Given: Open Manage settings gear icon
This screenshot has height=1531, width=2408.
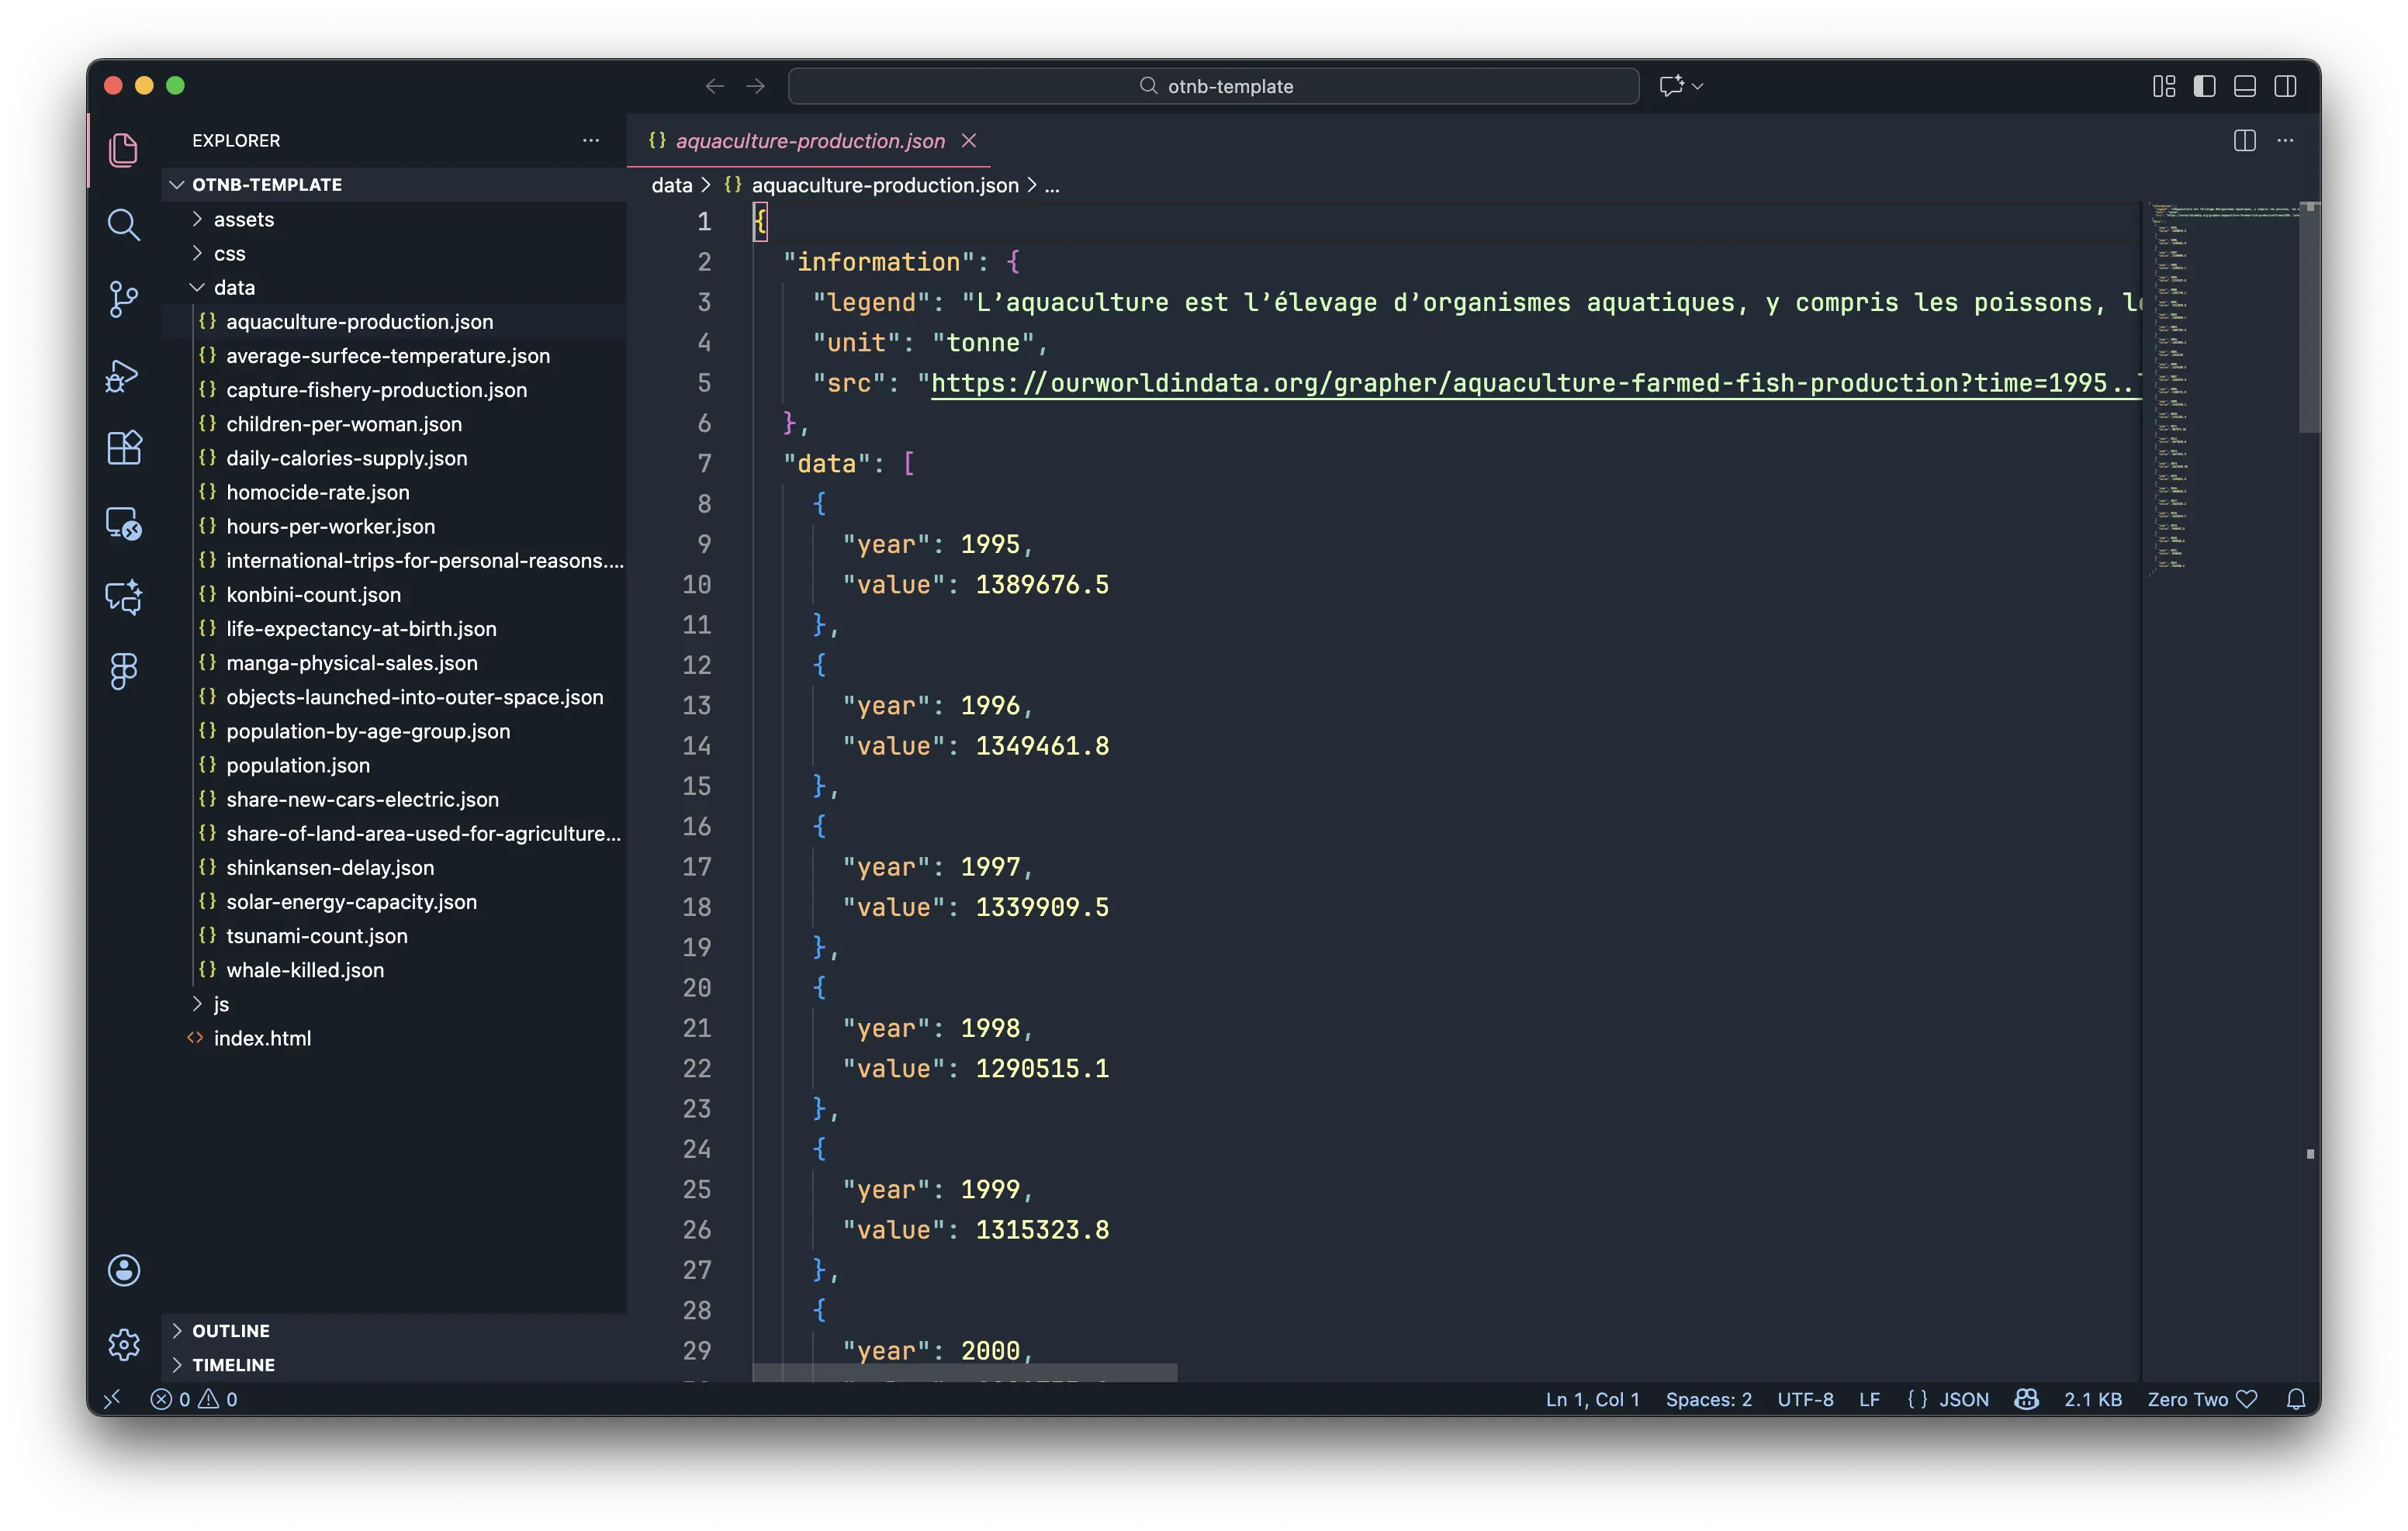Looking at the screenshot, I should pos(123,1345).
